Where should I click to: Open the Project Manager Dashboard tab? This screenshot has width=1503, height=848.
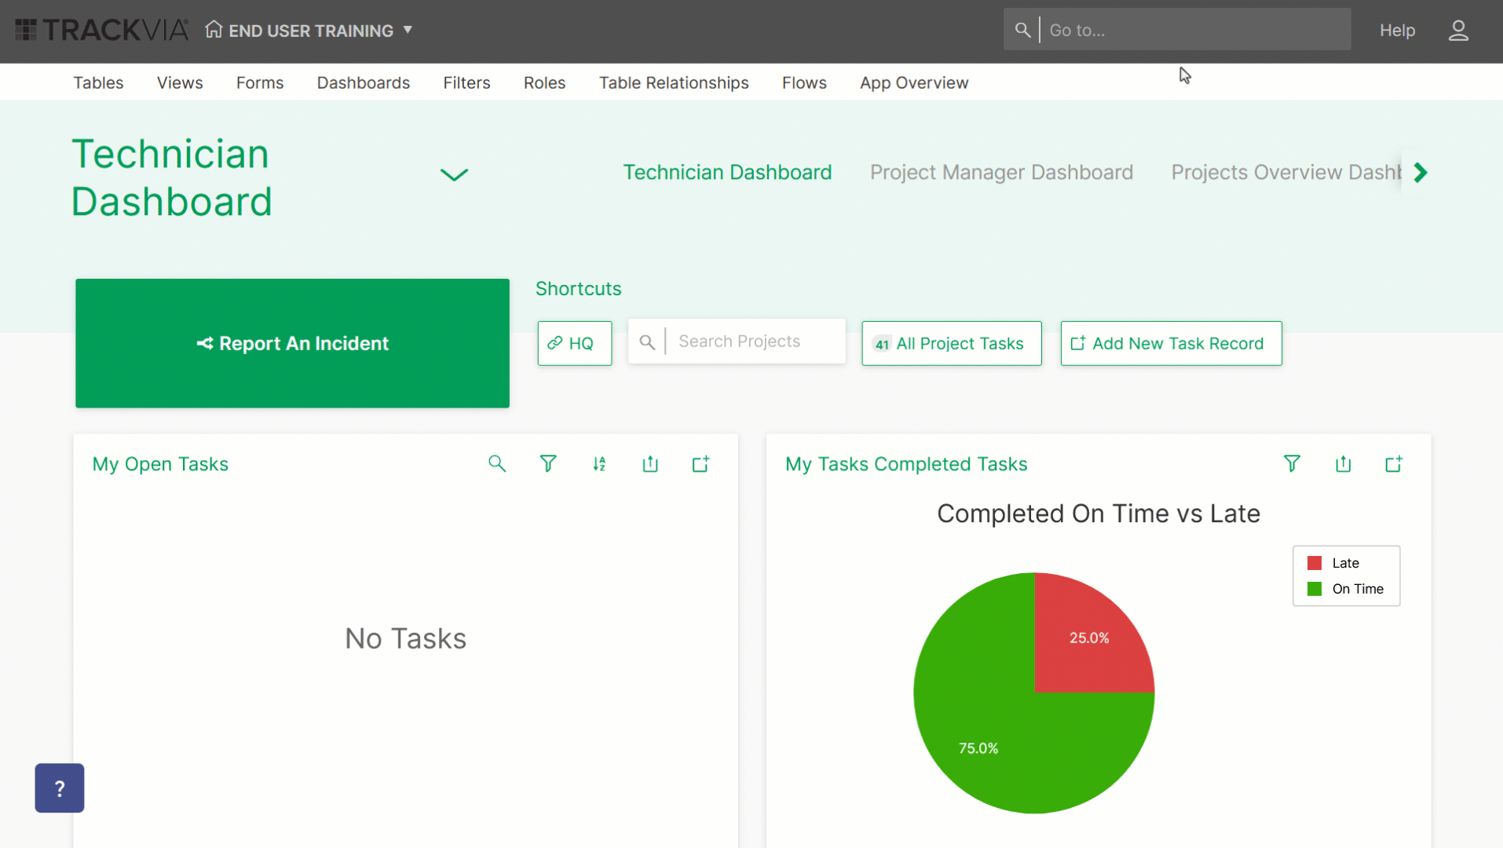click(x=1001, y=172)
